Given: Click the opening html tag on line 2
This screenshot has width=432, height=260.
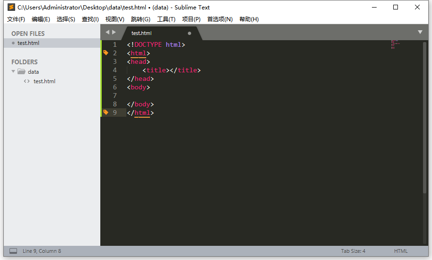Looking at the screenshot, I should [138, 53].
